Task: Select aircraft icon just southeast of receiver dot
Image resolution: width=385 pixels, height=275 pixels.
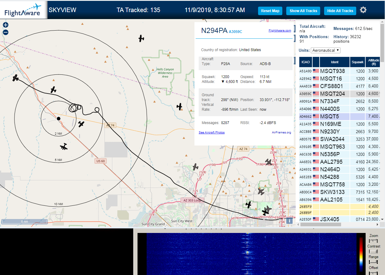Action: pos(81,124)
